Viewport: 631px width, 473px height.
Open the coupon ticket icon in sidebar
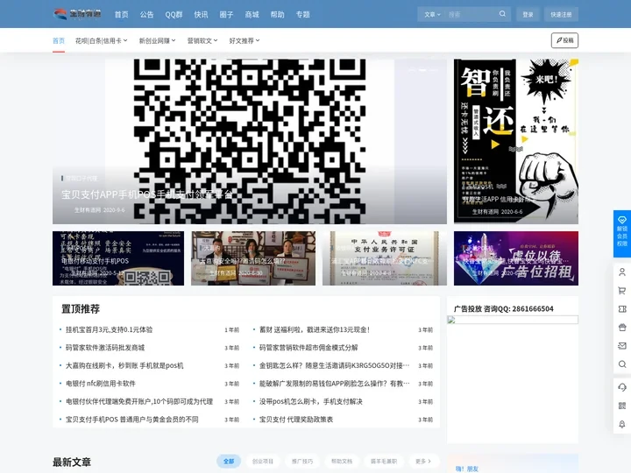click(x=621, y=309)
